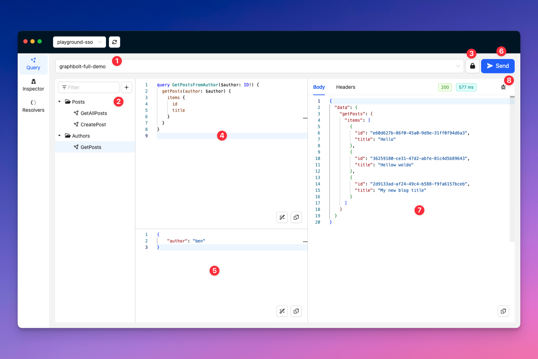Open the debug bug icon in the response panel
This screenshot has height=359, width=538.
click(x=503, y=87)
